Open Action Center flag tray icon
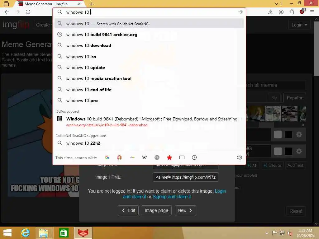Screen dimensions: 319x239 pos(274,233)
